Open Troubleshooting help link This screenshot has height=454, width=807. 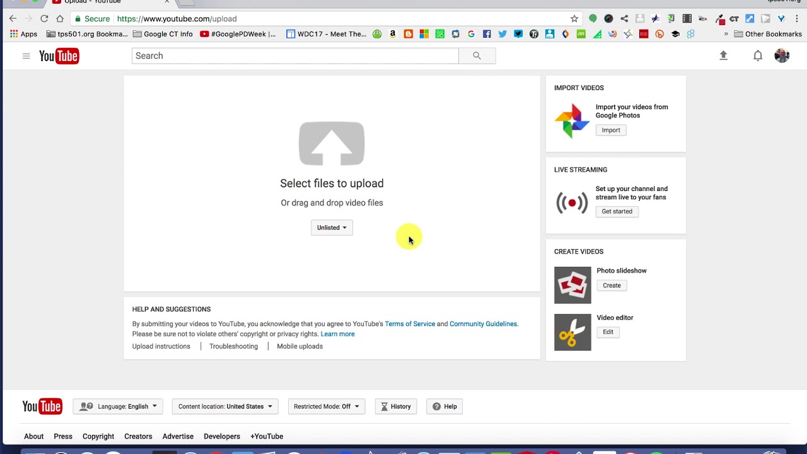click(x=233, y=346)
